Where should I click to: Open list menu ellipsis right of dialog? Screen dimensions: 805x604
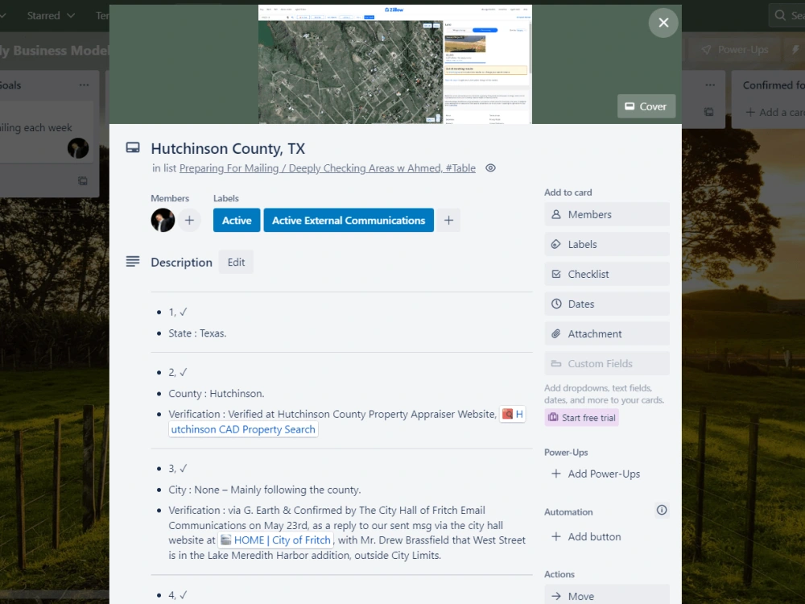(710, 85)
